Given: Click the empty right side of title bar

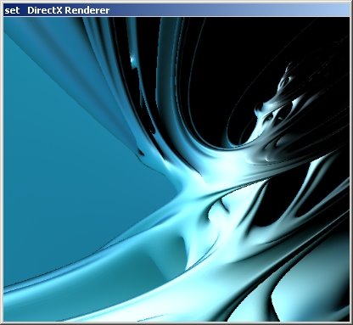Looking at the screenshot, I should click(x=229, y=10).
